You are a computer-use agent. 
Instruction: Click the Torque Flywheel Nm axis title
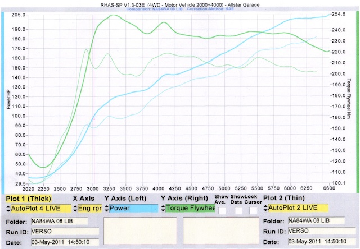click(349, 98)
